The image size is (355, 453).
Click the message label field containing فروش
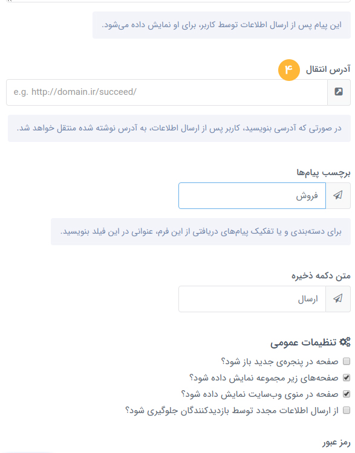tap(252, 196)
